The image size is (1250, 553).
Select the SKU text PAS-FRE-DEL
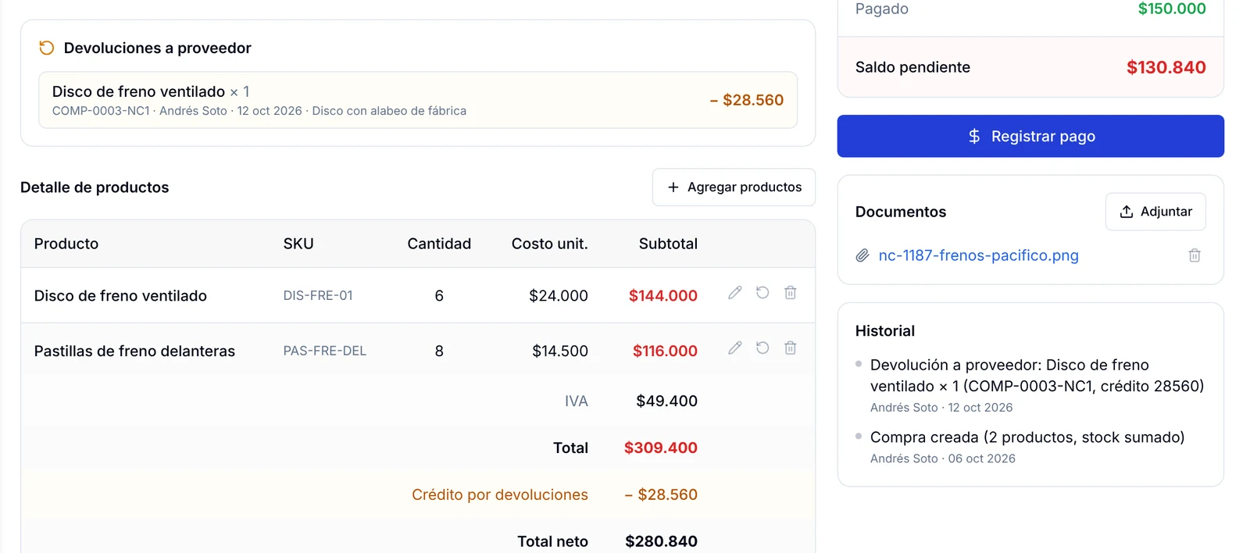pos(324,351)
